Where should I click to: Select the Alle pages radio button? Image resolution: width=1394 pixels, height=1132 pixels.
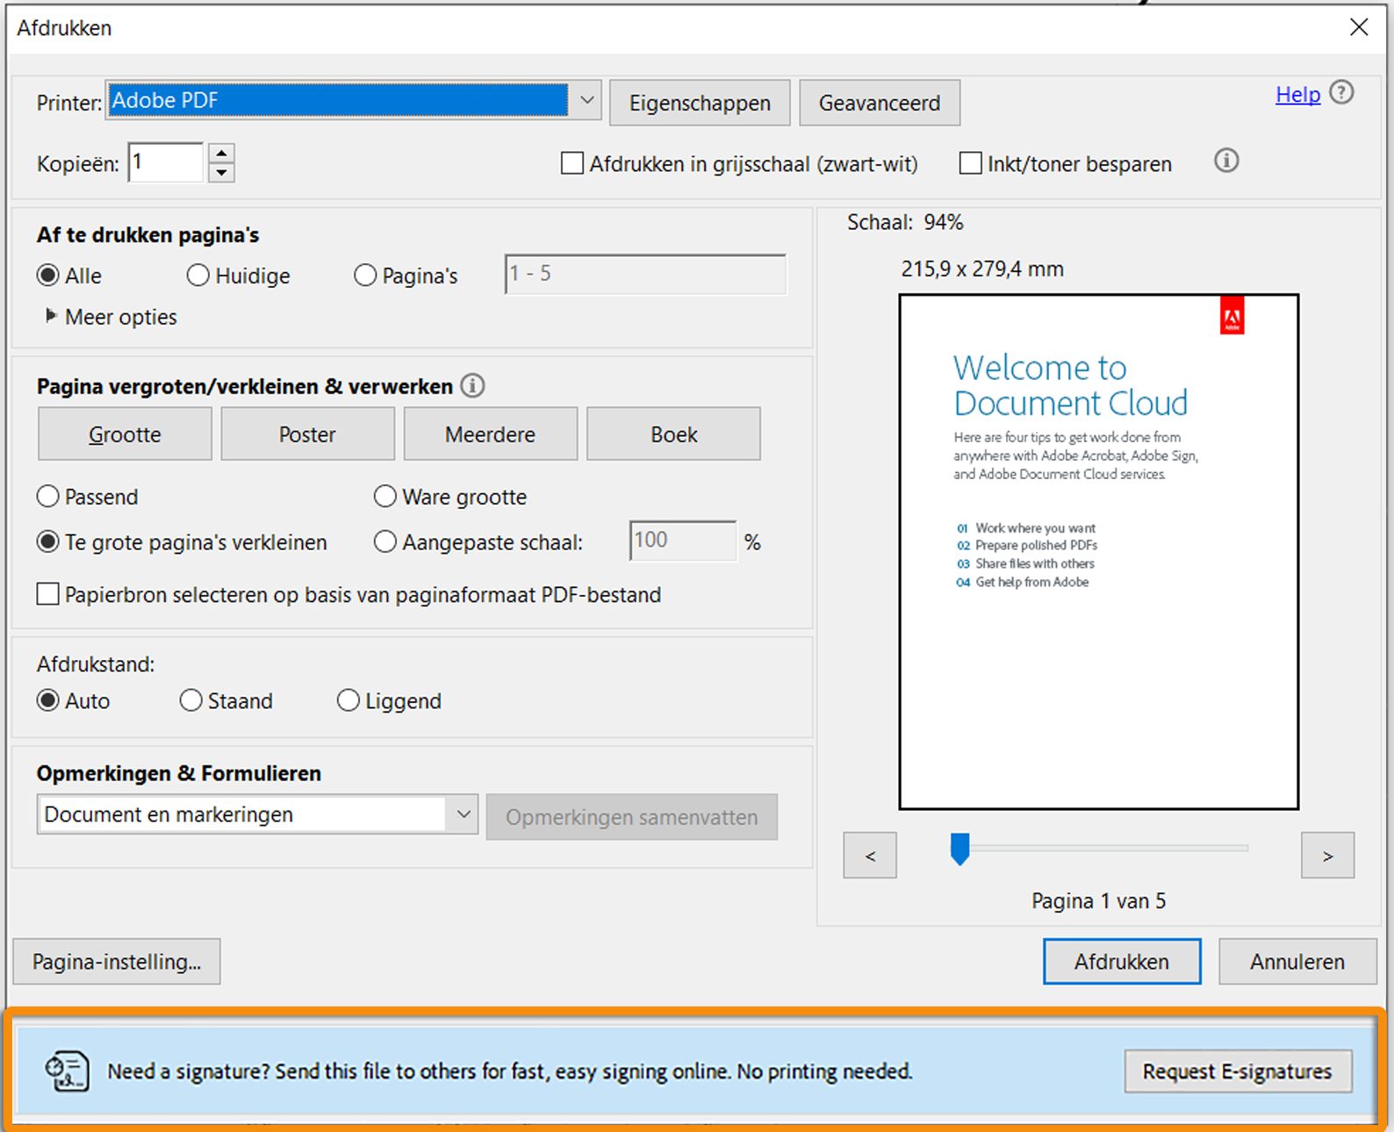(47, 276)
